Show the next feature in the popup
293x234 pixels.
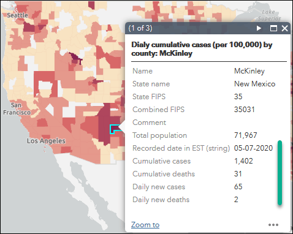point(259,28)
